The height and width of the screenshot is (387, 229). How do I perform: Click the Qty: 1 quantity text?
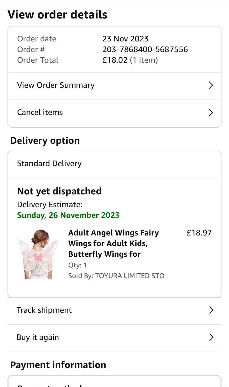coord(78,265)
